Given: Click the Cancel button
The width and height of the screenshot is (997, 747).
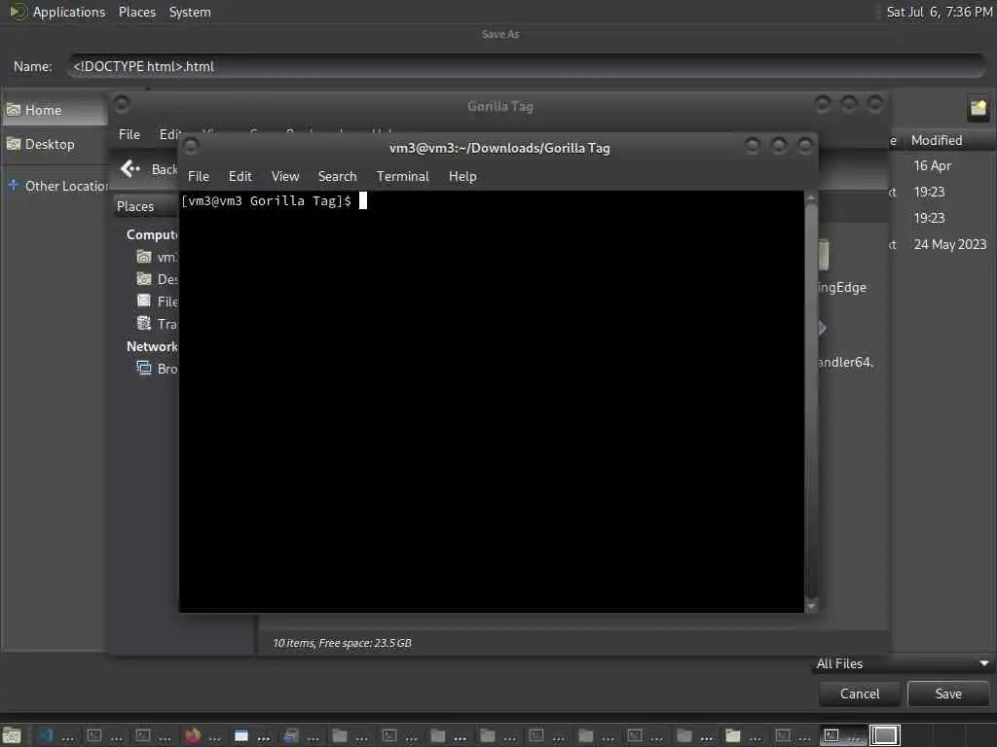Looking at the screenshot, I should coord(860,694).
